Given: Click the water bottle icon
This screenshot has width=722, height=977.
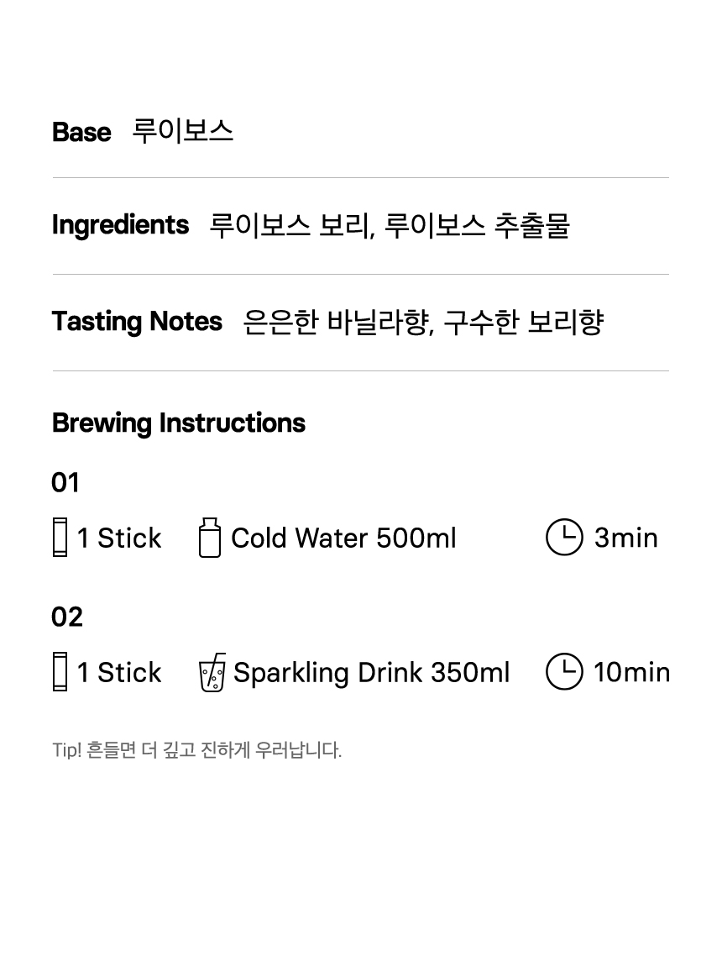Looking at the screenshot, I should [x=209, y=537].
